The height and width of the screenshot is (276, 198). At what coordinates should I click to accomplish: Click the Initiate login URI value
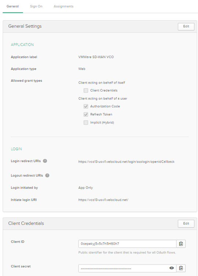pyautogui.click(x=103, y=200)
